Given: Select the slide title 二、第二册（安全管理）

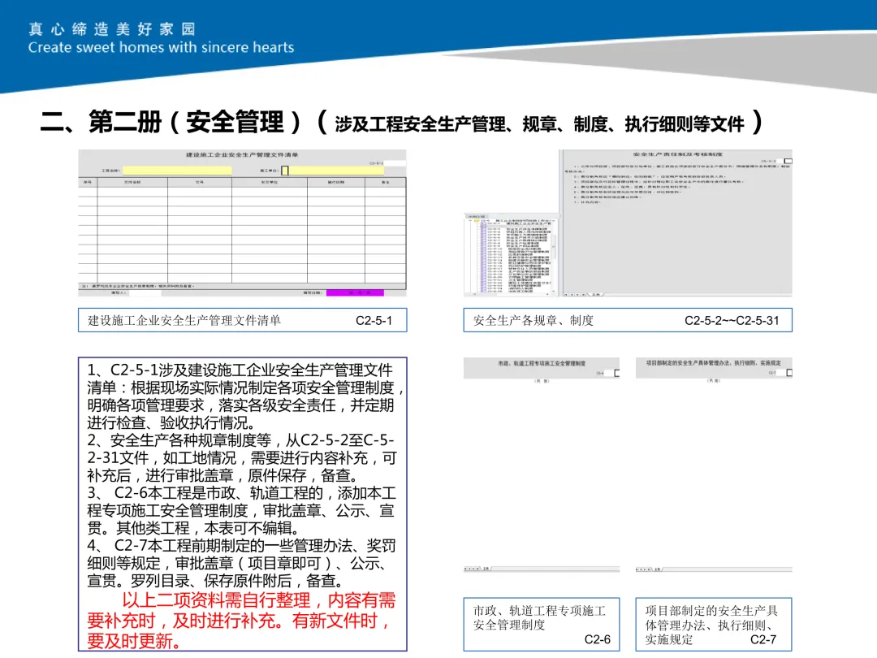Looking at the screenshot, I should click(171, 122).
